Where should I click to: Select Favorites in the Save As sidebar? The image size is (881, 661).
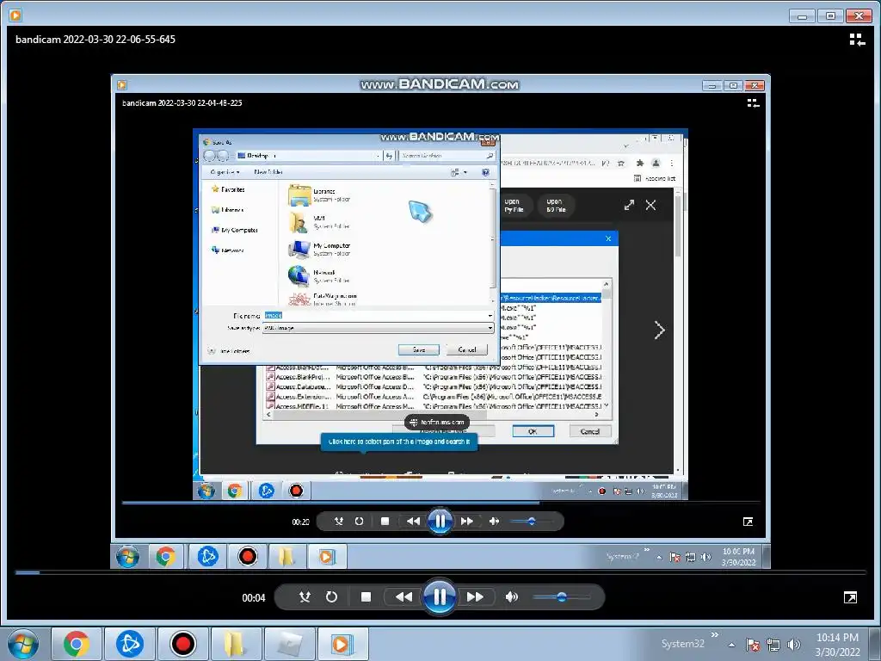(x=227, y=189)
